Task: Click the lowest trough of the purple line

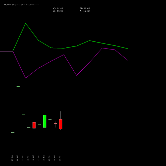Action: (26, 78)
